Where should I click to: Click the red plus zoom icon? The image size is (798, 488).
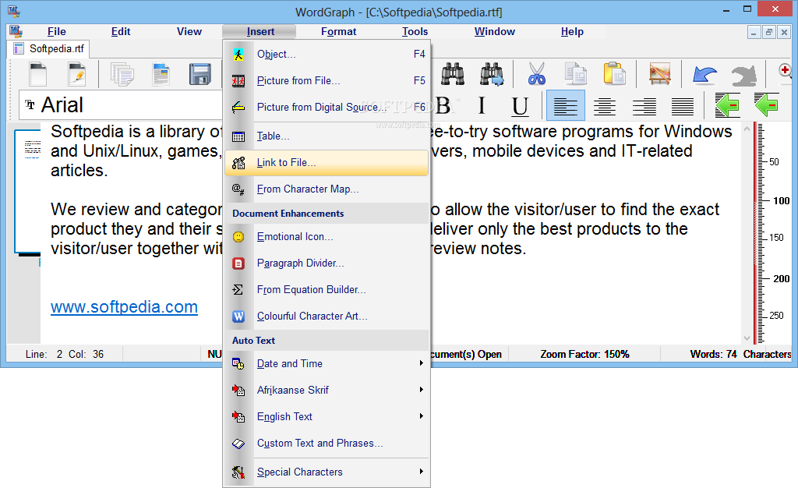(x=786, y=69)
